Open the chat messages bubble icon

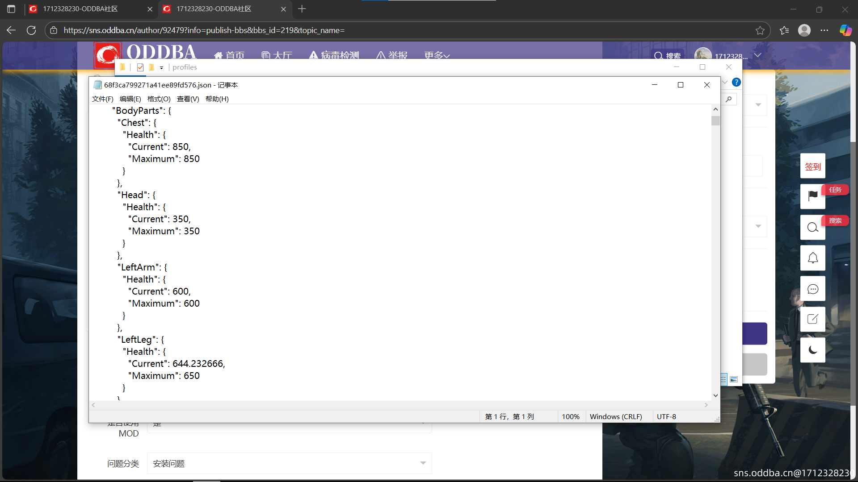[812, 289]
